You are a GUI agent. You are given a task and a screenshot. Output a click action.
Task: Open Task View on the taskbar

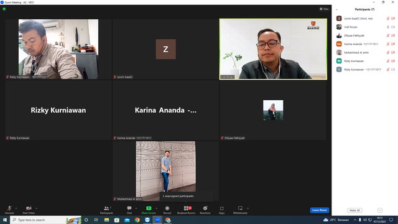tap(96, 220)
